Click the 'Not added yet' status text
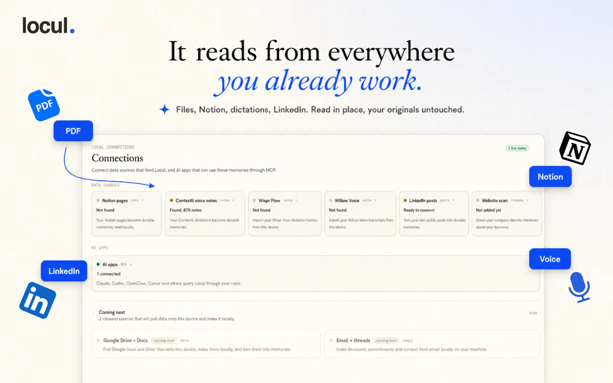The width and height of the screenshot is (613, 383). point(488,210)
